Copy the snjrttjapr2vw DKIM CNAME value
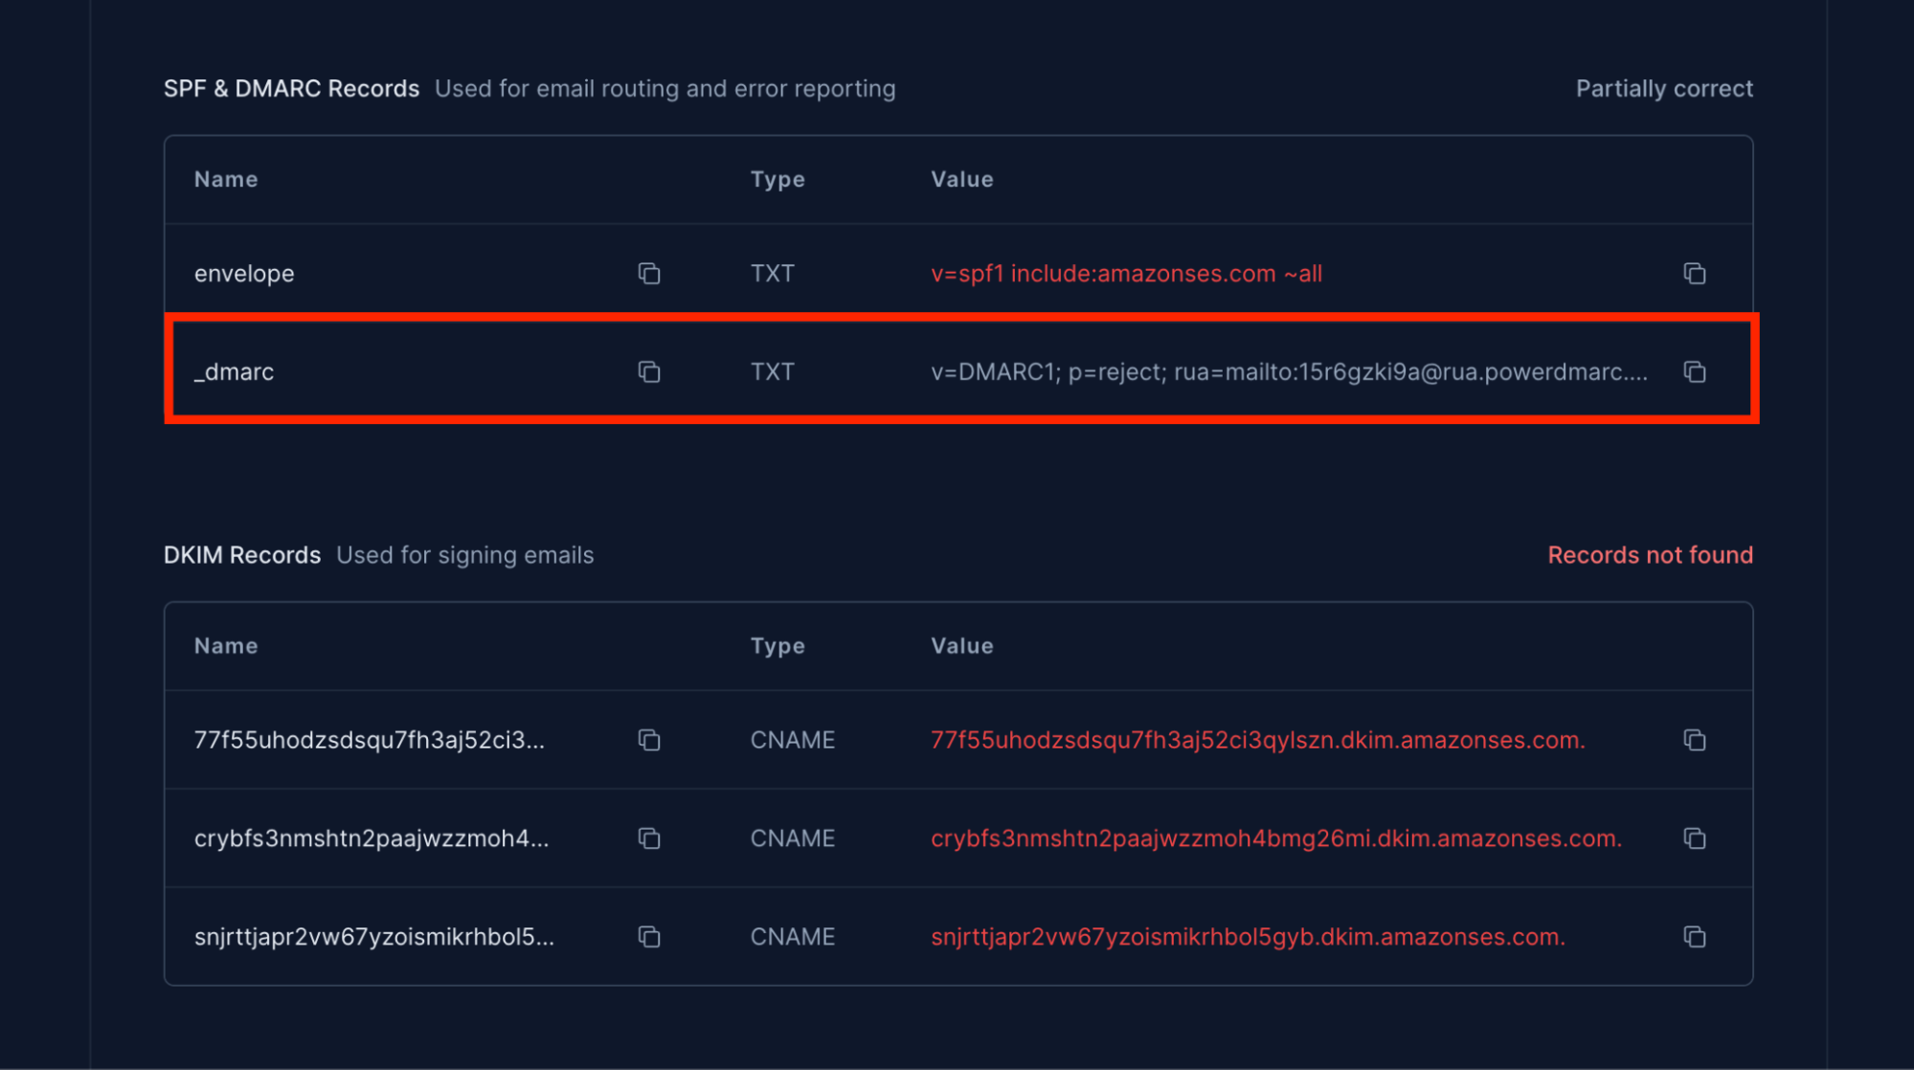Image resolution: width=1914 pixels, height=1070 pixels. tap(1694, 937)
